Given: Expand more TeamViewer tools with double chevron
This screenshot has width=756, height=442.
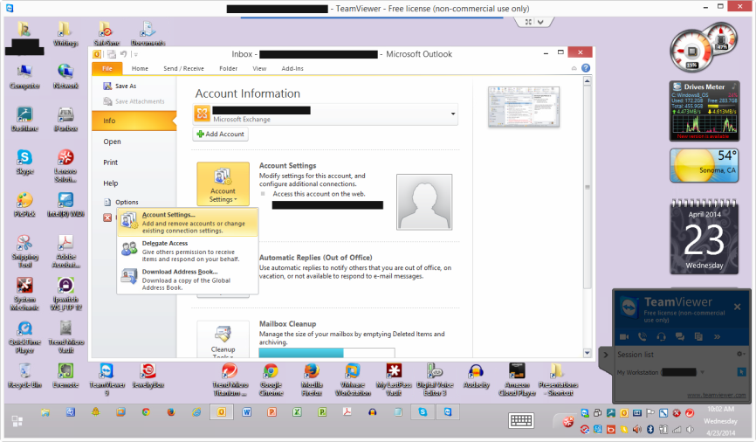Looking at the screenshot, I should (x=718, y=336).
